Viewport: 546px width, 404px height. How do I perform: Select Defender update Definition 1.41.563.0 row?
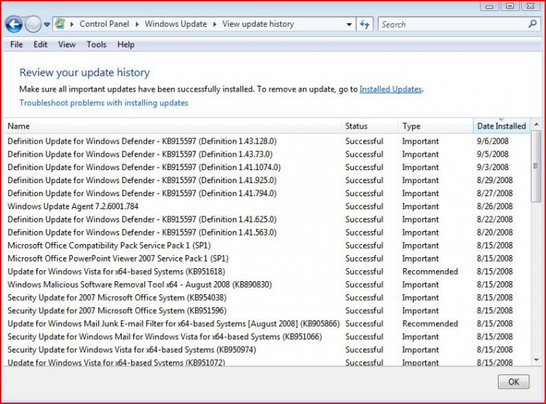pos(267,233)
